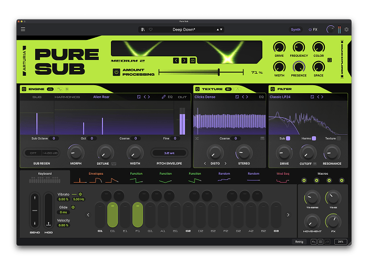This screenshot has width=368, height=271.
Task: Open the Engine EQ tab
Action: (x=170, y=97)
